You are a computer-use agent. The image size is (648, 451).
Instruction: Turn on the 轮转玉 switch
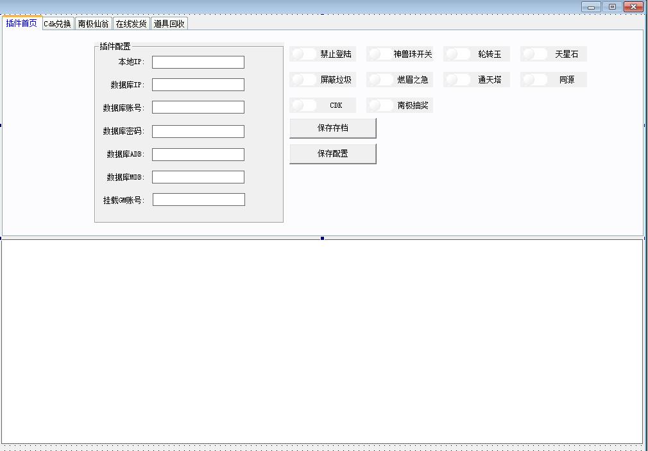tap(458, 54)
